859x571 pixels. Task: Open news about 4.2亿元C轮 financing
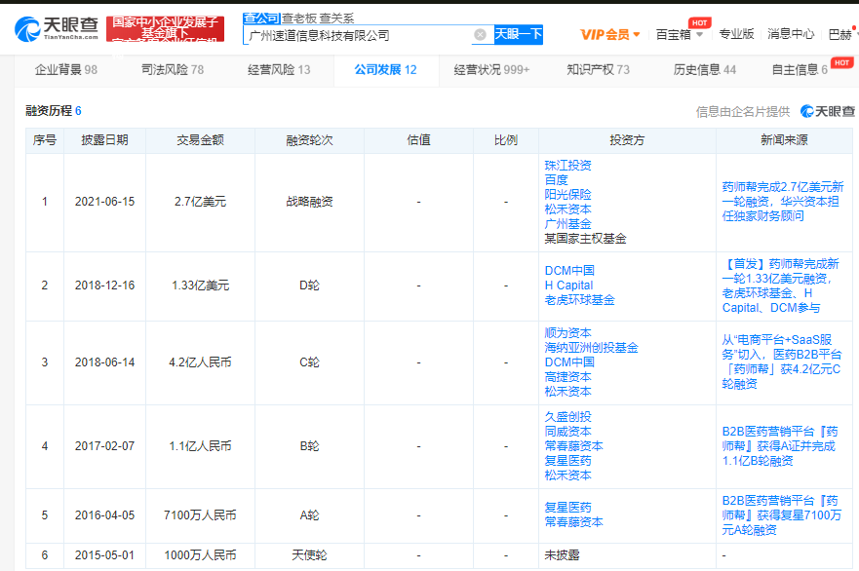click(782, 362)
